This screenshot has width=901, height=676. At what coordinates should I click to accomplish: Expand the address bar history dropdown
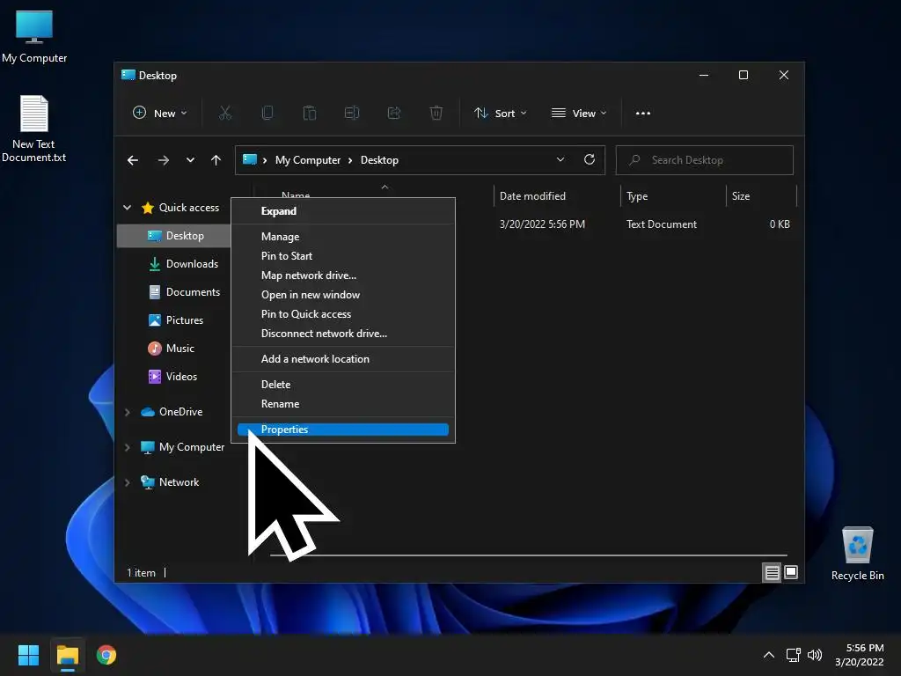point(560,160)
